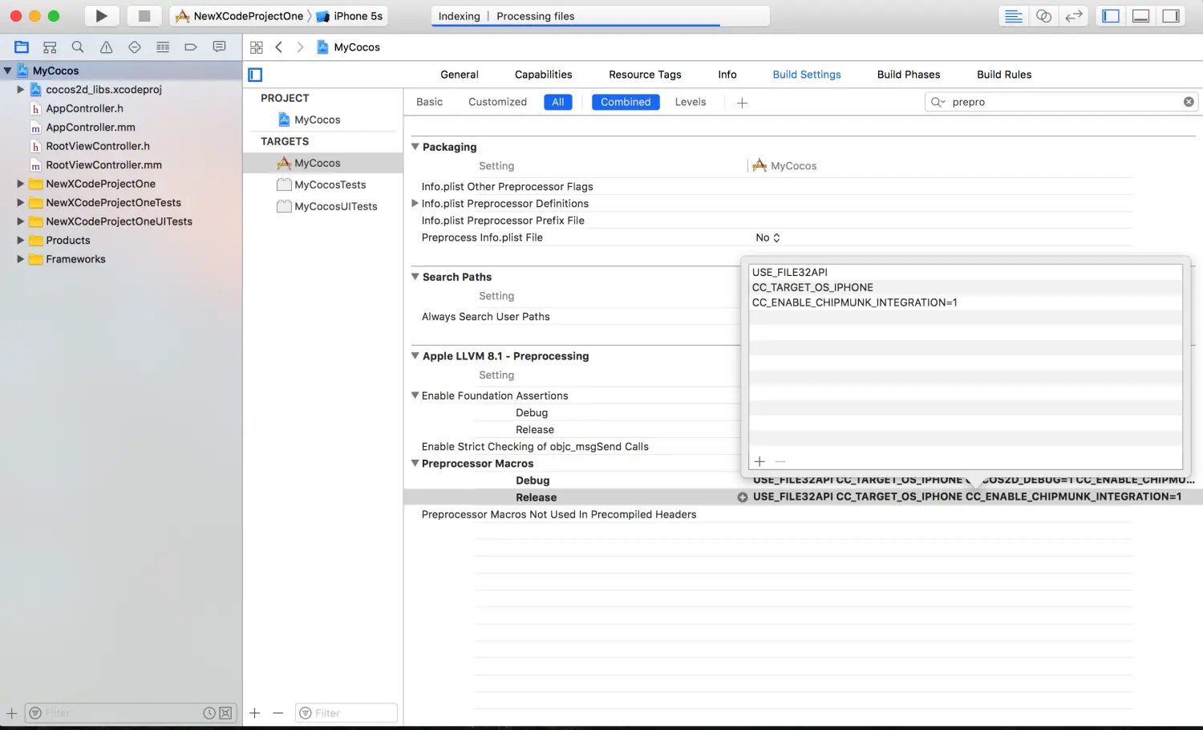Select AppController.mm file

(x=91, y=128)
